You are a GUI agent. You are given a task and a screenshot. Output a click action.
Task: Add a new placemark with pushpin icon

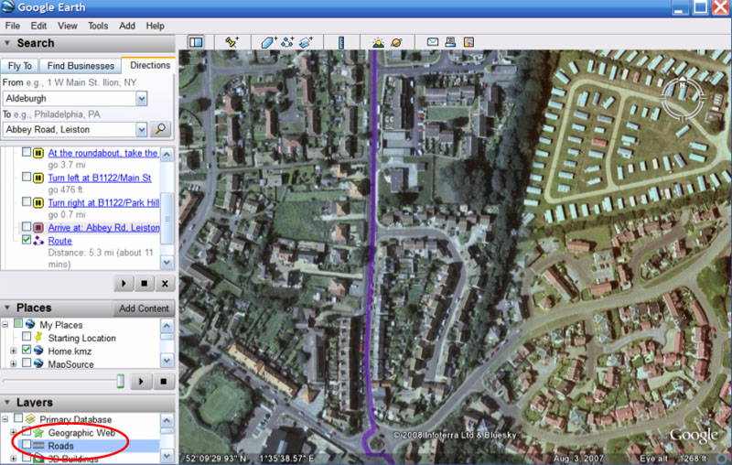231,42
